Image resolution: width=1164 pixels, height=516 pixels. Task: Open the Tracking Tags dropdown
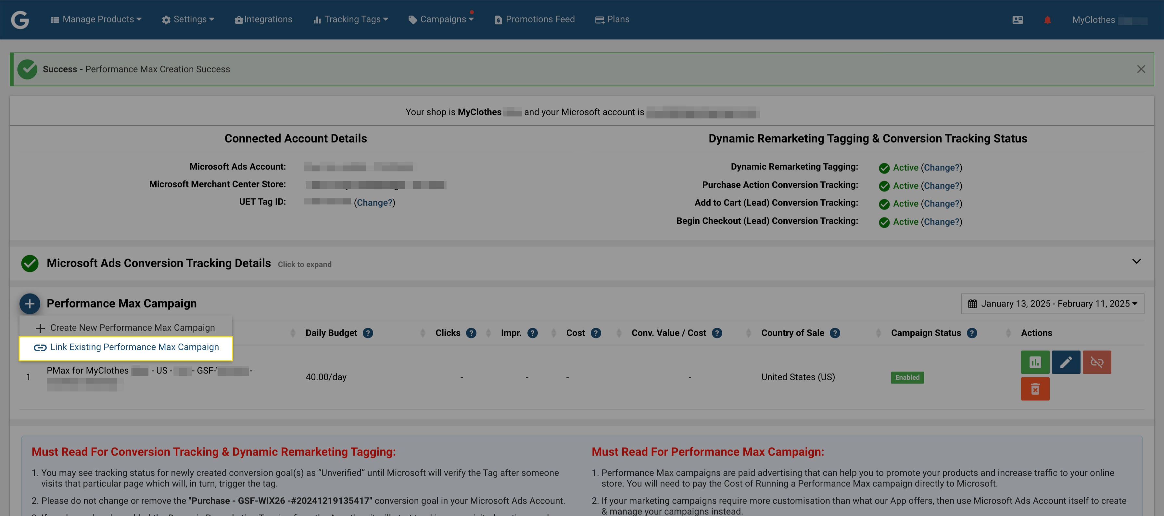point(351,19)
